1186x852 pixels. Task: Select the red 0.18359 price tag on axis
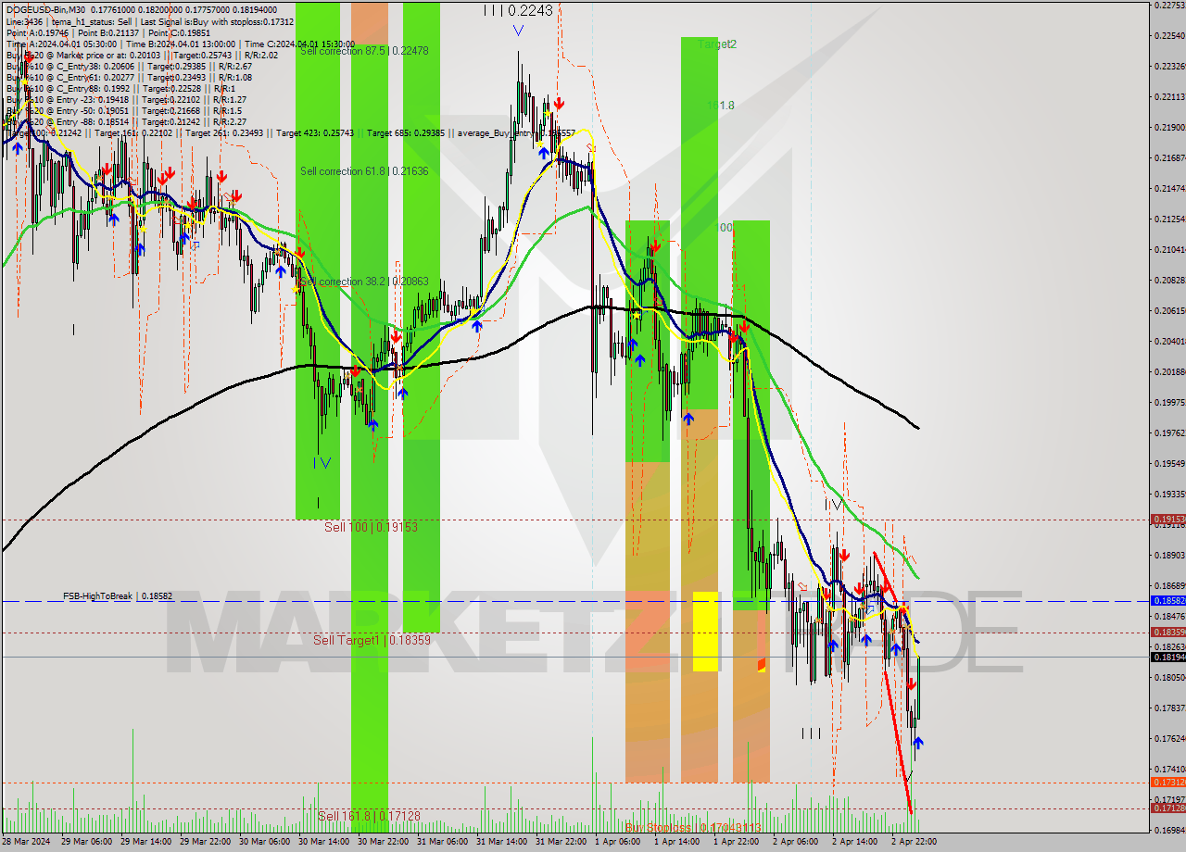tap(1167, 632)
